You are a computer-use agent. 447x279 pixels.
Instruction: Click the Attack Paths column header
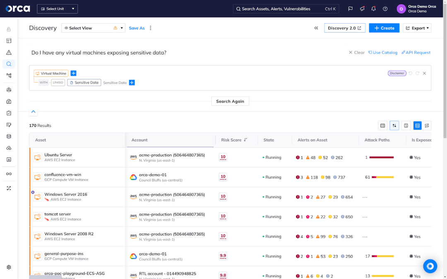pos(377,140)
